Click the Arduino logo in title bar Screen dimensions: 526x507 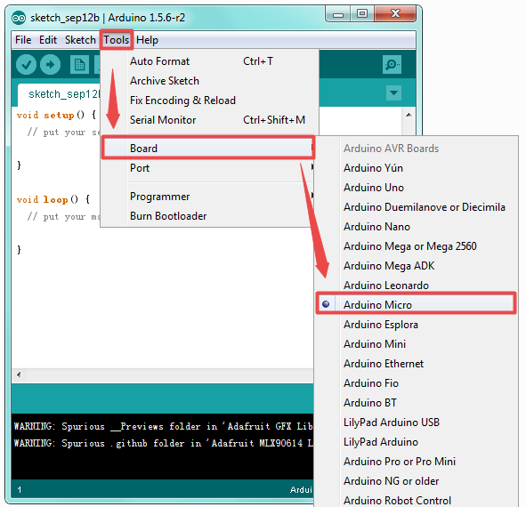[x=19, y=18]
